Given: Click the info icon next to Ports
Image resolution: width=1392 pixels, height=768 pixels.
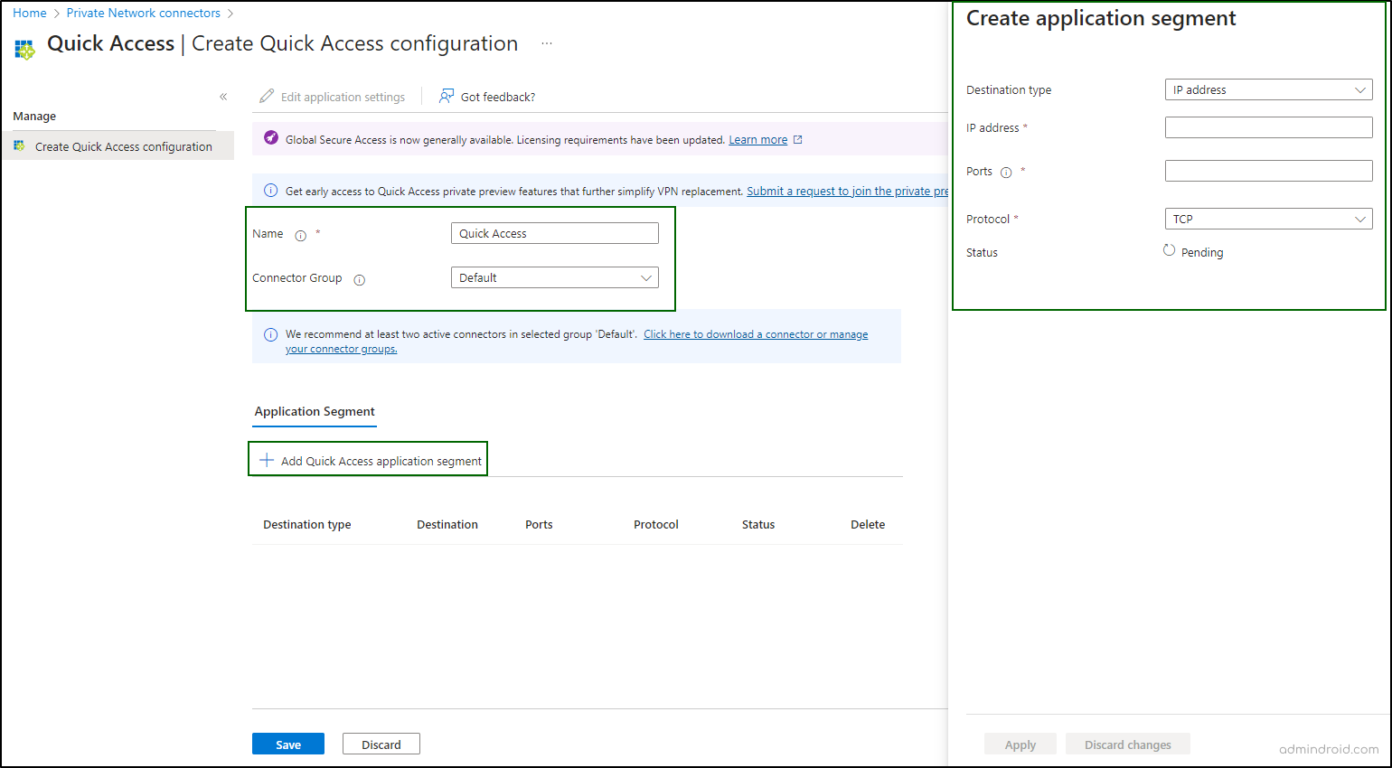Looking at the screenshot, I should click(1006, 172).
